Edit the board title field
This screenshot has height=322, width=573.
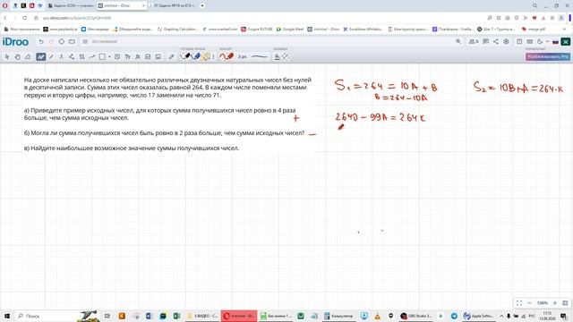105,42
